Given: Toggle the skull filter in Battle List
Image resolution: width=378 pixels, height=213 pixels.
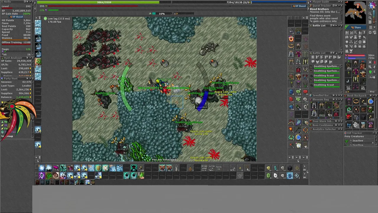Looking at the screenshot, I should (322, 62).
